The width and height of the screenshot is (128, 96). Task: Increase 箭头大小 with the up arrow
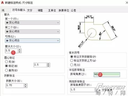20,50
